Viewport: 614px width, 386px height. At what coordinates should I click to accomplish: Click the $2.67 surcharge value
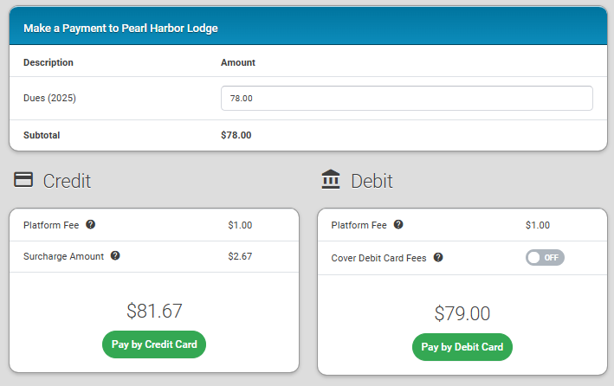point(240,256)
